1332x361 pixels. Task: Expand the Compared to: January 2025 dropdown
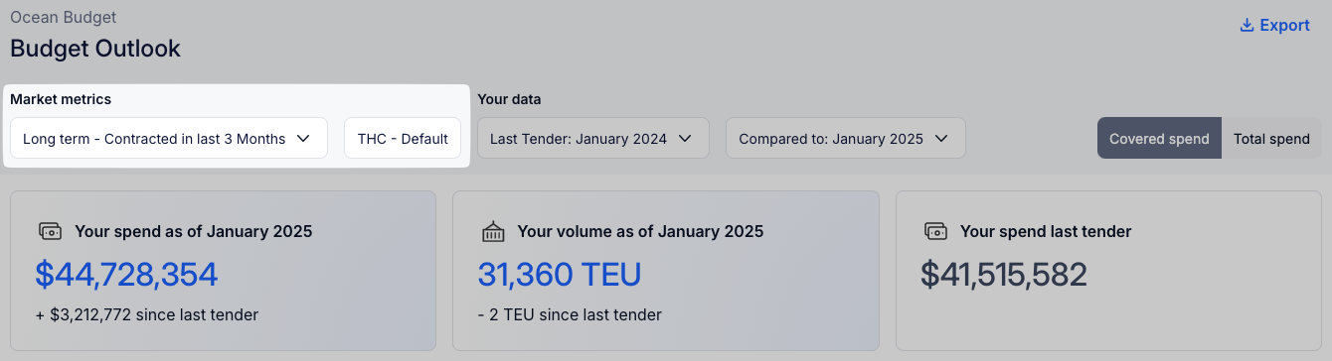tap(846, 139)
